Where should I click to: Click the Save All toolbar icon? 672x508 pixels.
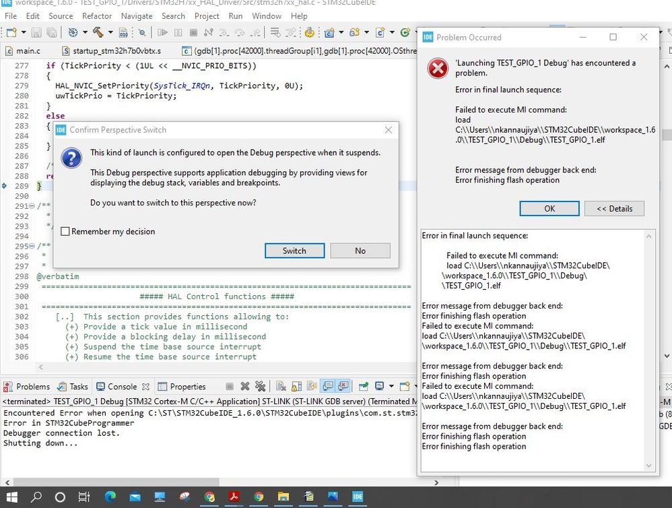(x=51, y=32)
